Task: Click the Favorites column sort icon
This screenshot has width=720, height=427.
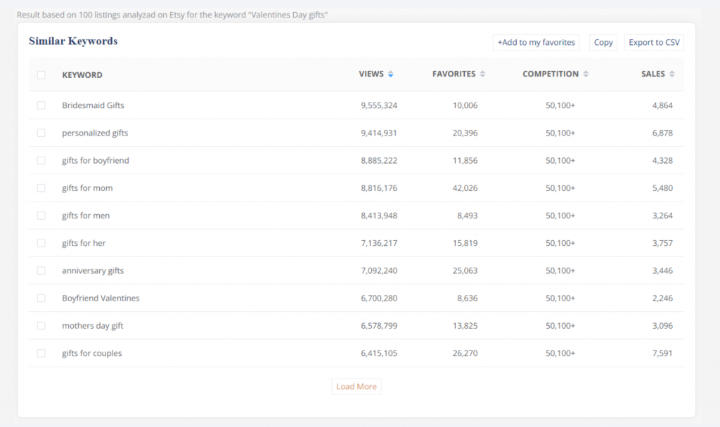Action: [482, 74]
